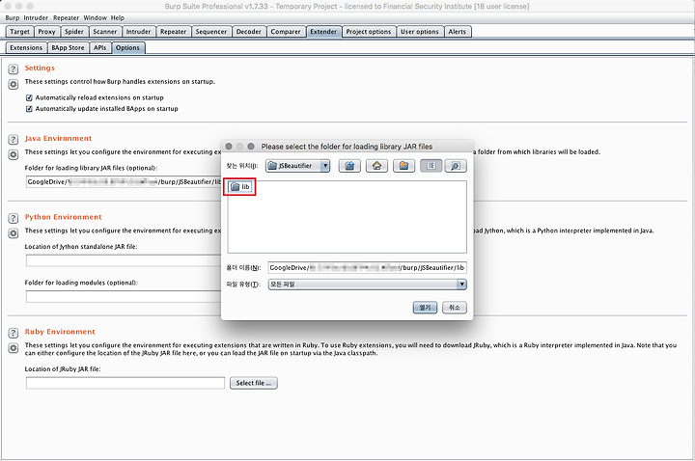The image size is (695, 461).
Task: Switch to Details view icon in dialog
Action: pos(456,166)
